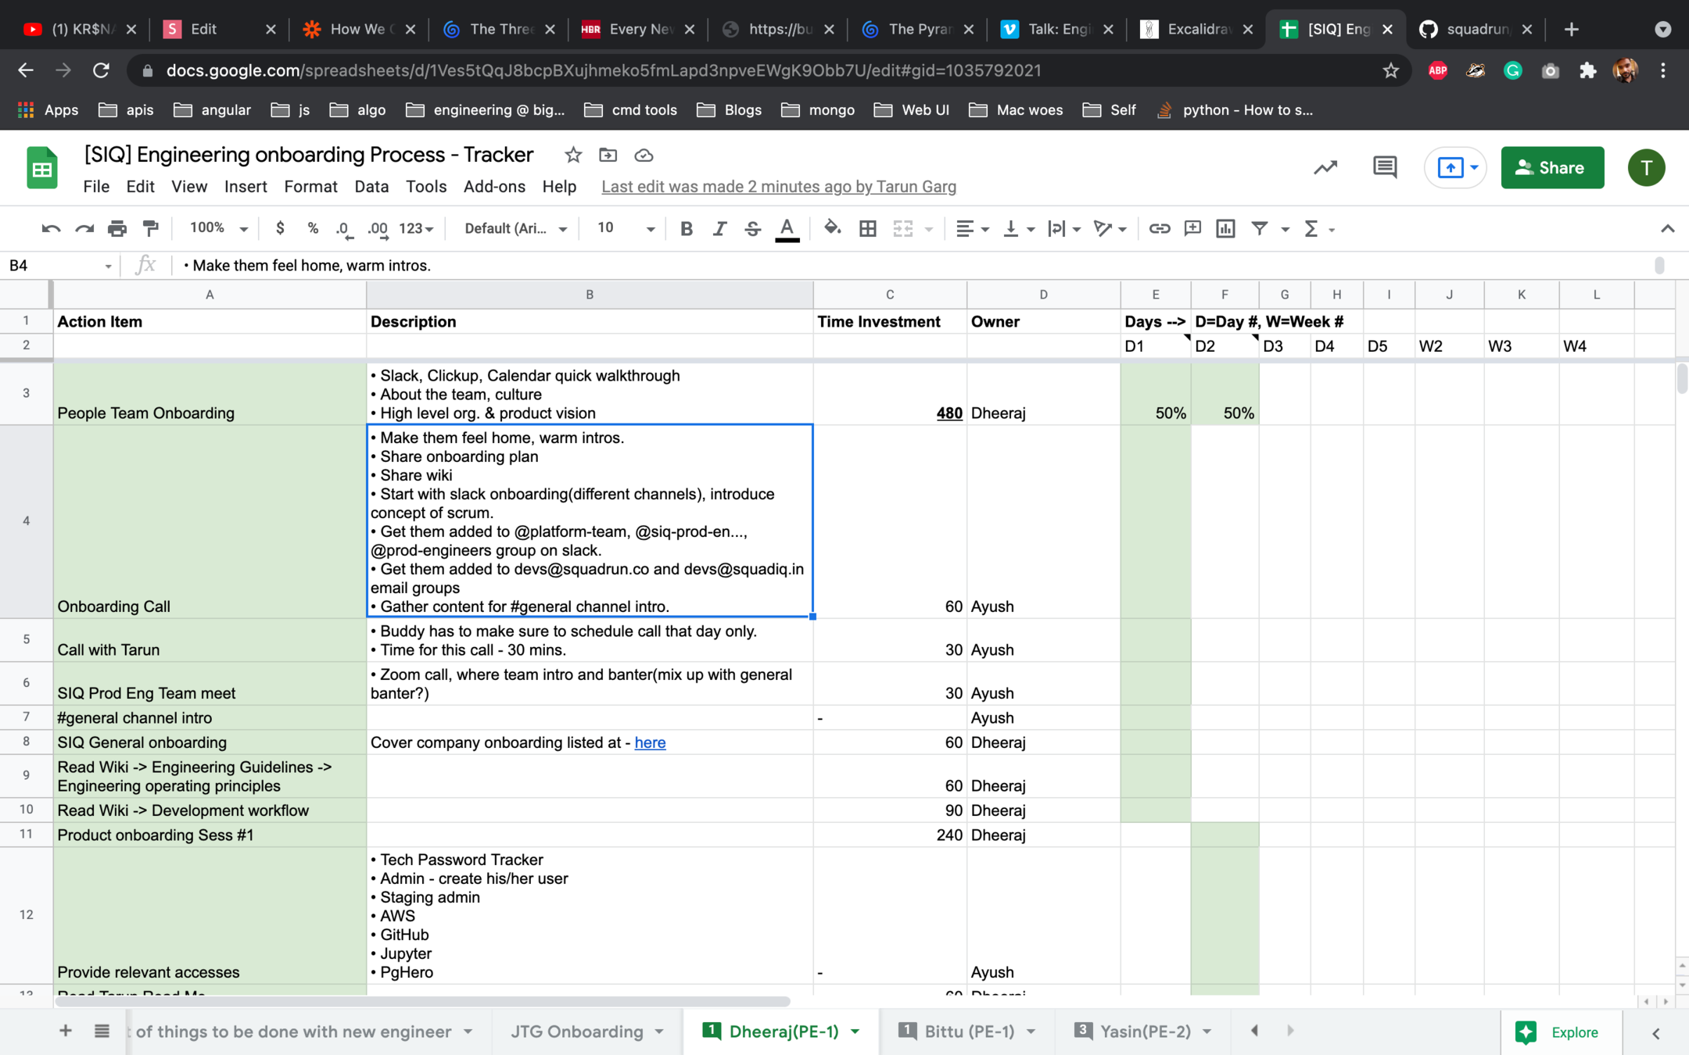
Task: Click the paint format roller icon
Action: pos(151,228)
